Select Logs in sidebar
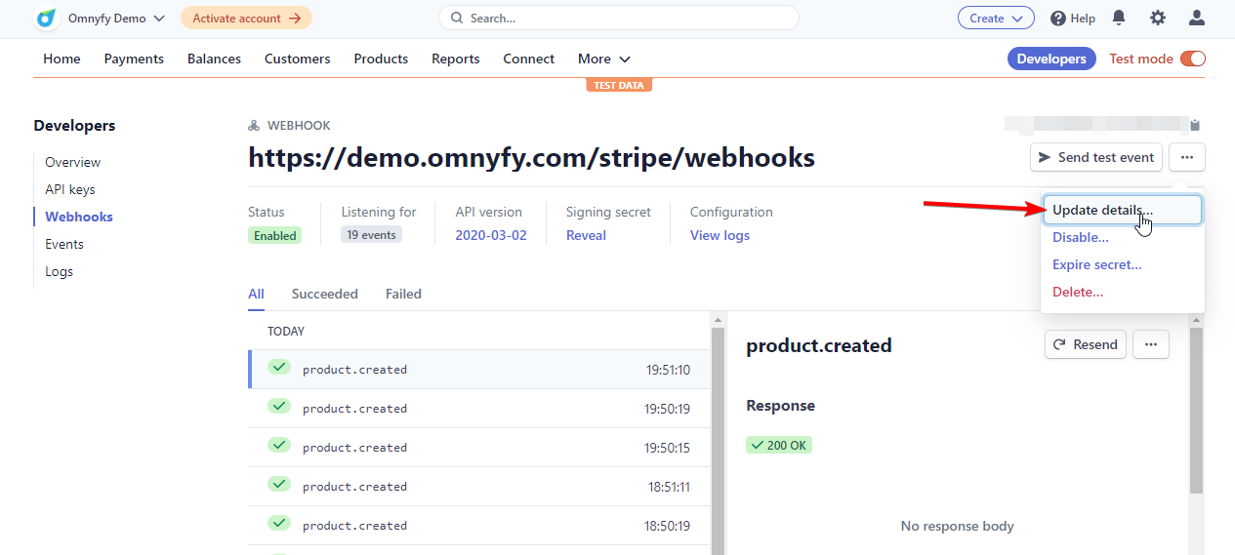 point(59,271)
